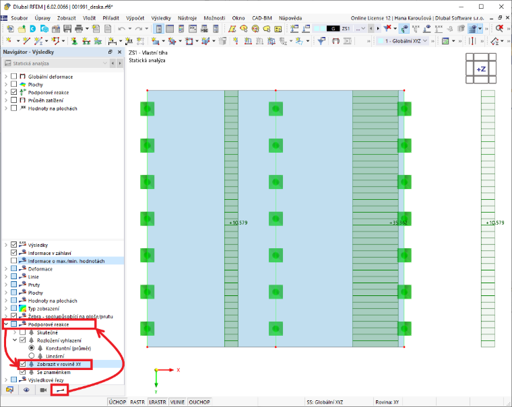Click the Redo arrow icon
The height and width of the screenshot is (407, 512).
[x=138, y=29]
